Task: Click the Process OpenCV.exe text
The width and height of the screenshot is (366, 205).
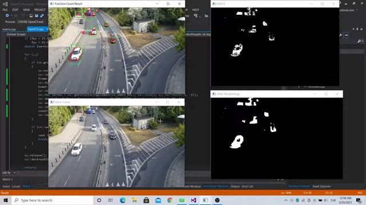Action: point(24,22)
